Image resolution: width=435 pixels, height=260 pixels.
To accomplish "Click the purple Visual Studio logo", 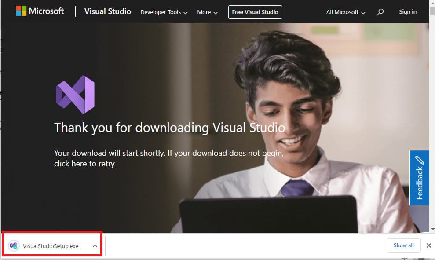I will click(75, 94).
